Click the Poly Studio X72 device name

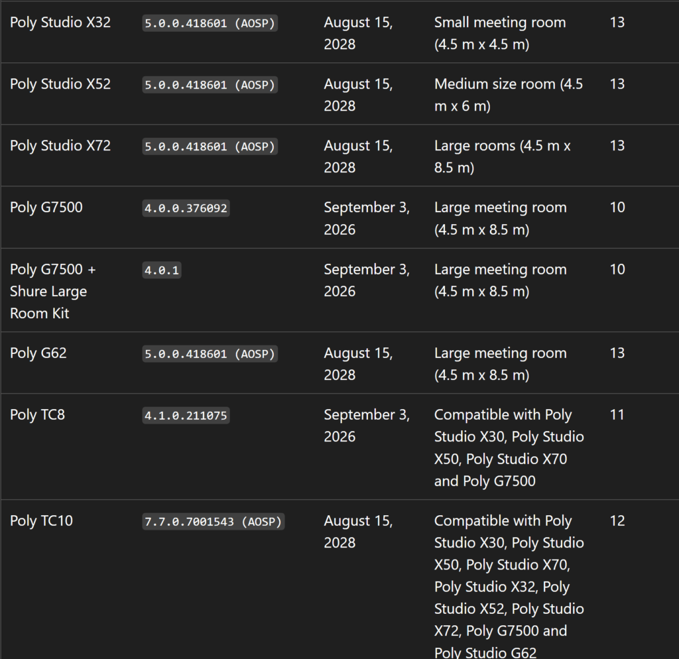(60, 146)
